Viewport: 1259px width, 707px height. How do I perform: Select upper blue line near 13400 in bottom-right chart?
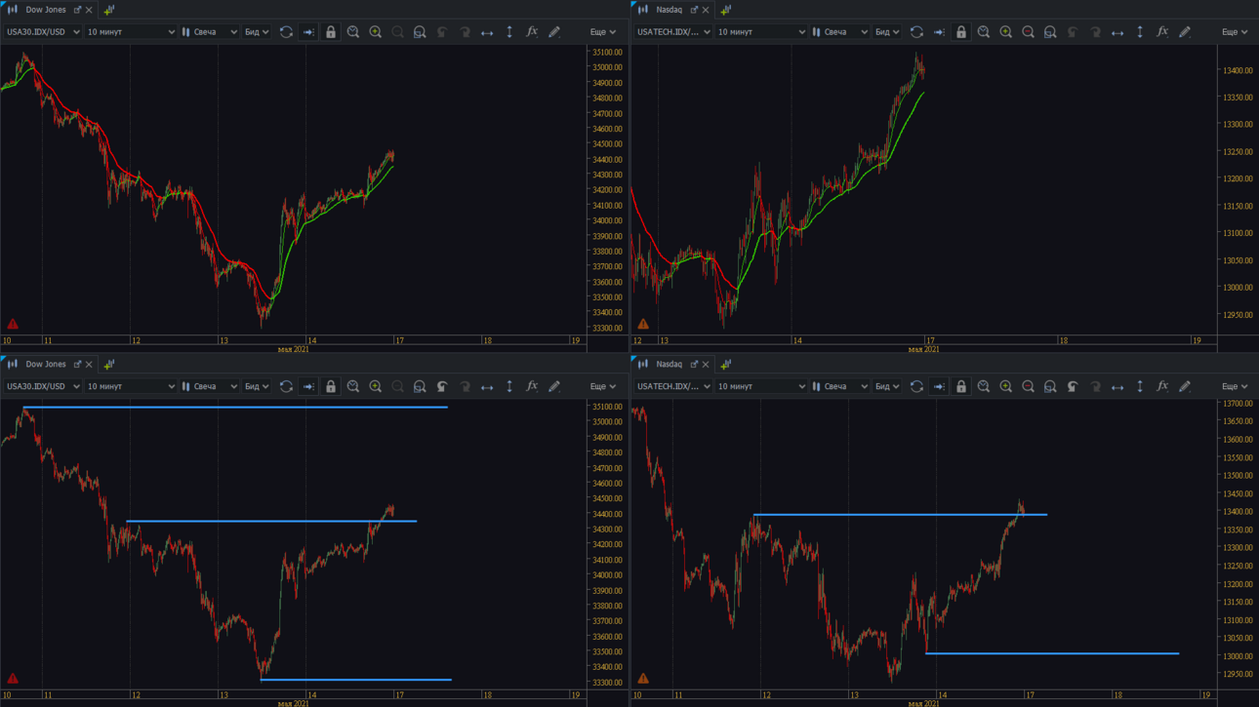(x=900, y=515)
